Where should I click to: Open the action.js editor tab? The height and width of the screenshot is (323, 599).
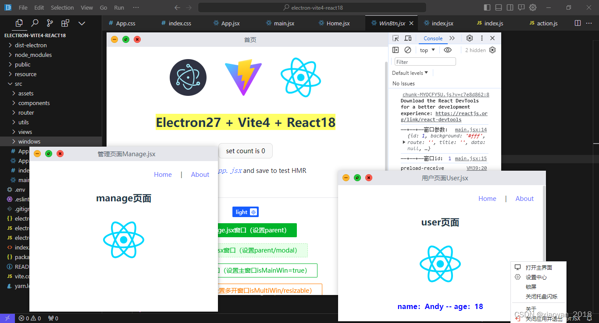pyautogui.click(x=547, y=23)
